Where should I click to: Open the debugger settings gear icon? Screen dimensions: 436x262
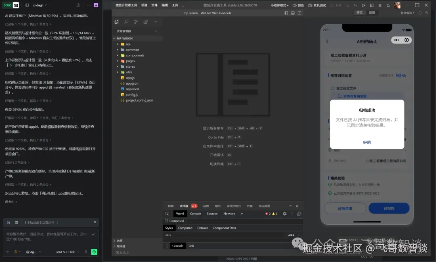click(285, 214)
